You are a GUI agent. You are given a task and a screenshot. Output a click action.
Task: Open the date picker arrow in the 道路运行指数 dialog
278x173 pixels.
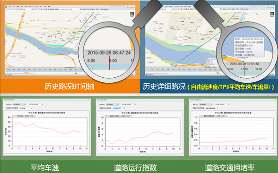point(135,105)
